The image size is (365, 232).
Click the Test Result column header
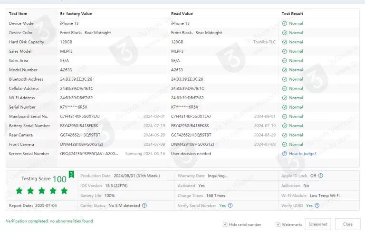point(292,14)
